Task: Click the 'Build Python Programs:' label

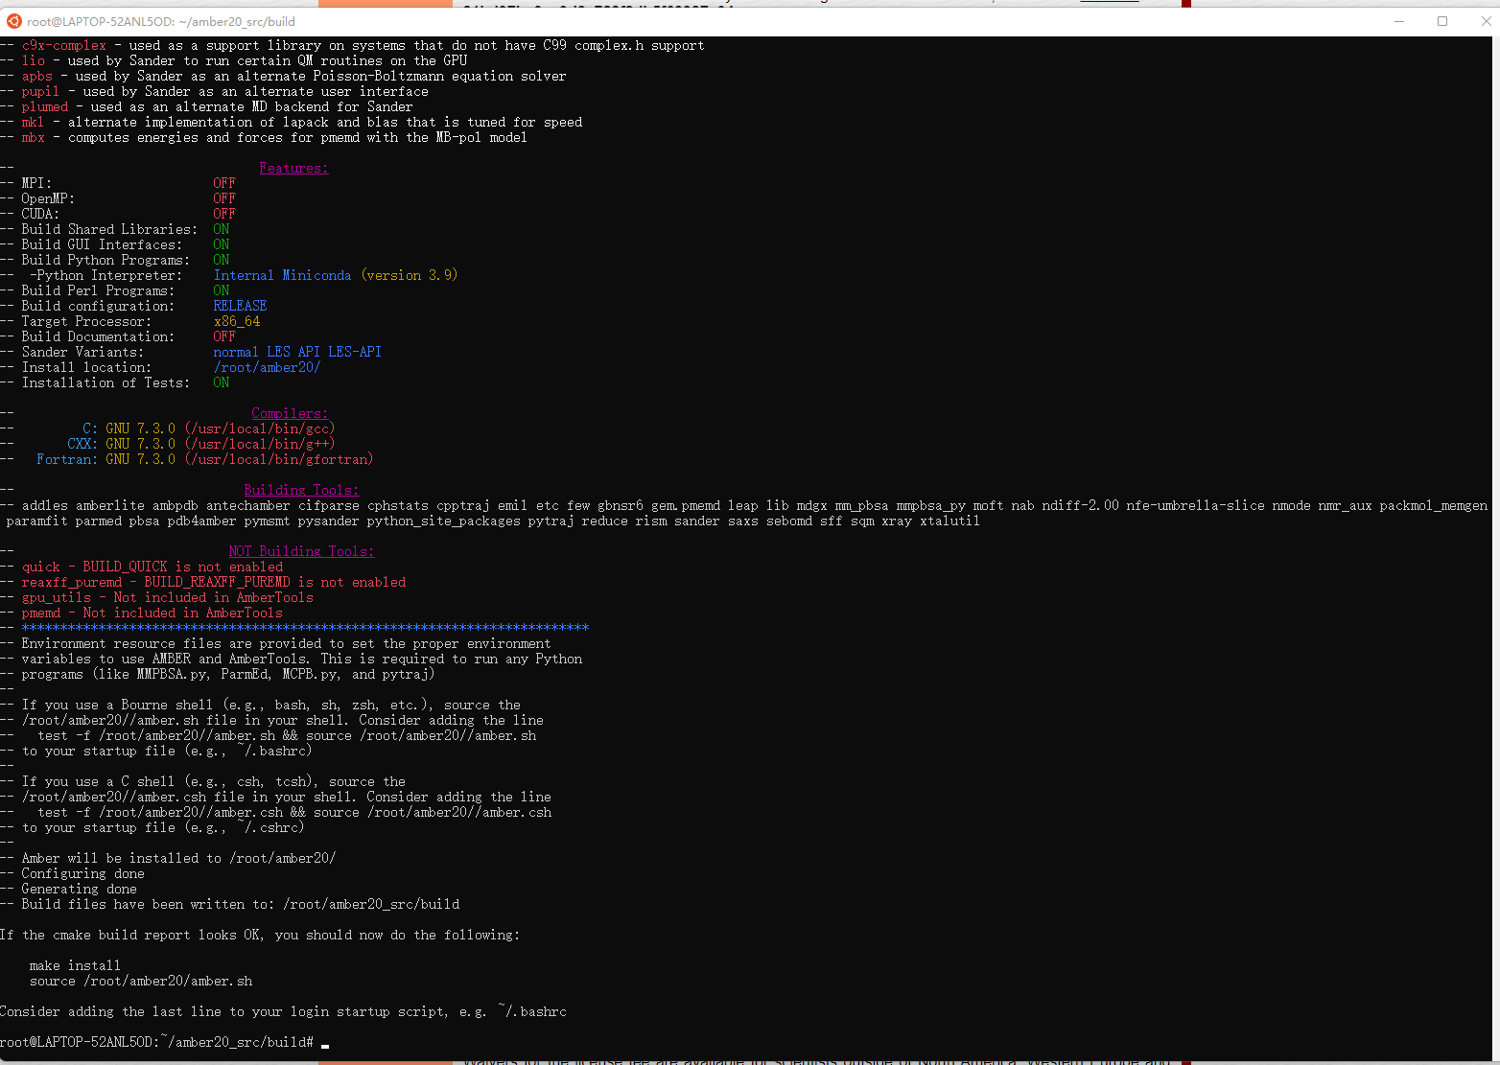Action: pyautogui.click(x=105, y=260)
